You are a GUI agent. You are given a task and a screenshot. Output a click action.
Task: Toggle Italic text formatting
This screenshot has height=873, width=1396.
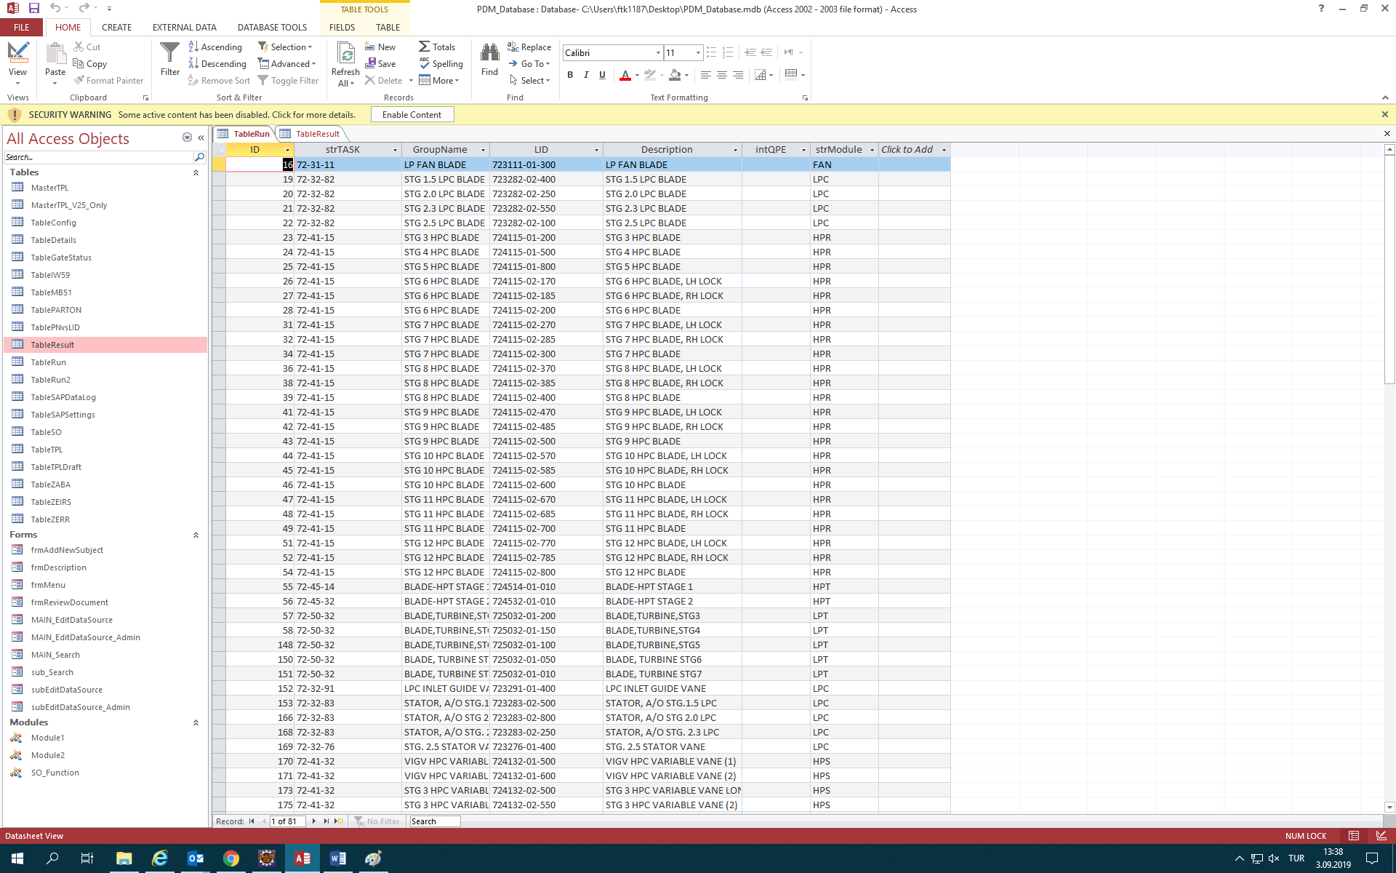(586, 75)
